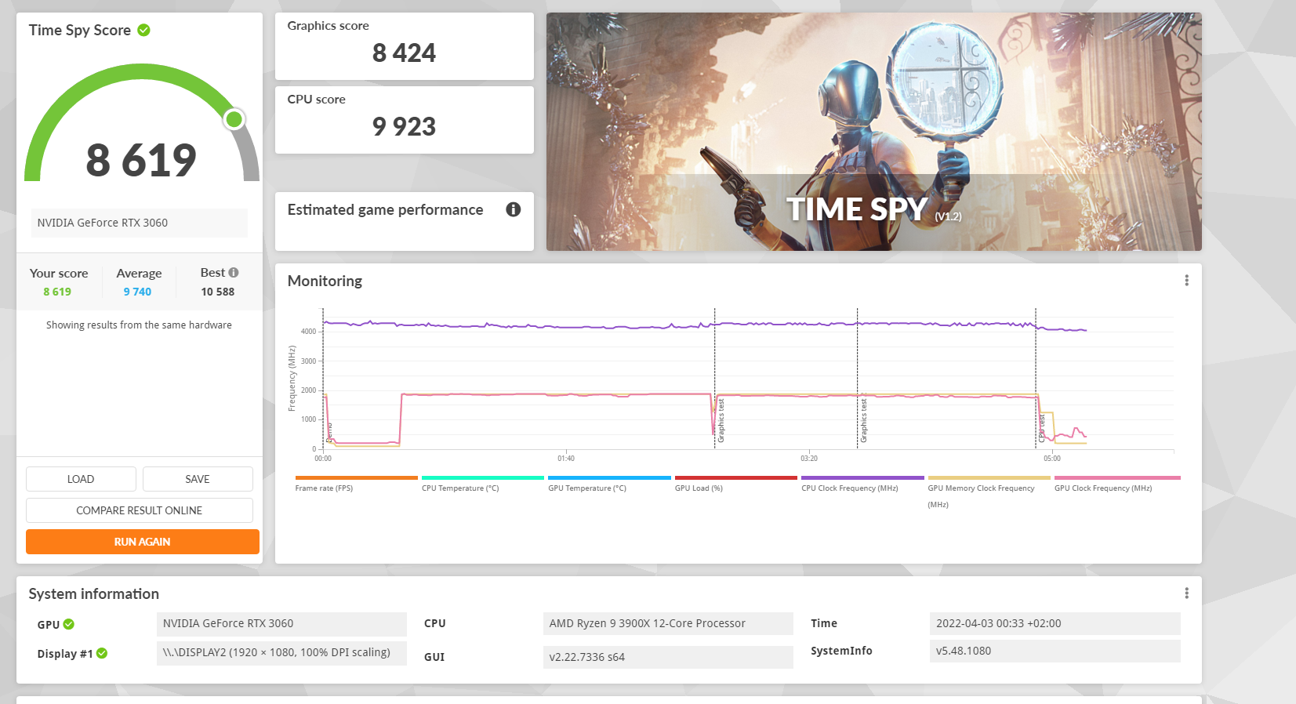Toggle GPU Memory Clock Frequency legend item
The height and width of the screenshot is (704, 1296).
click(x=982, y=495)
